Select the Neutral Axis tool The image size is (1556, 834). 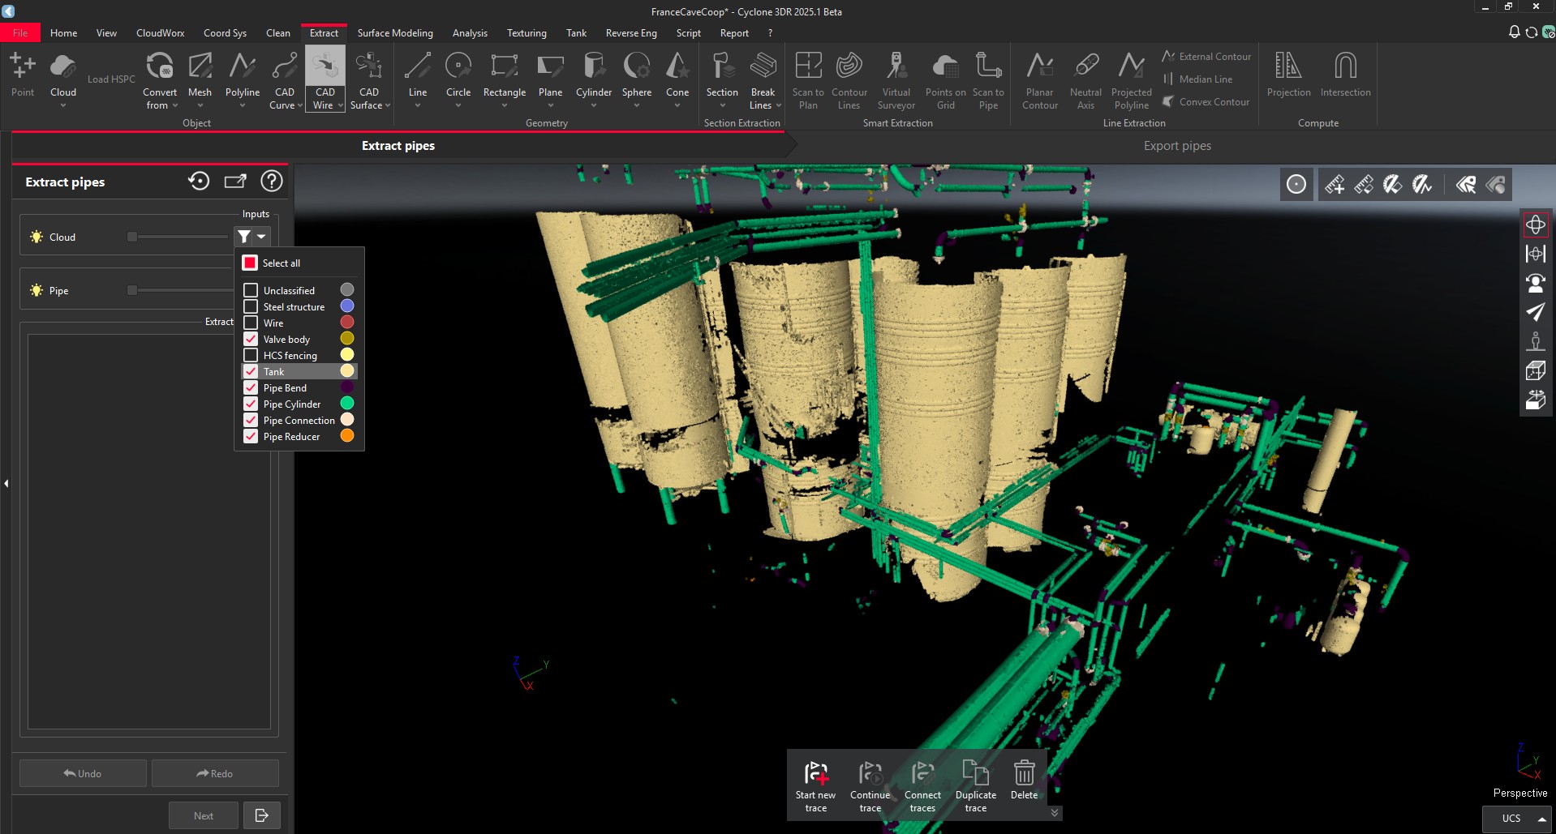[1085, 77]
